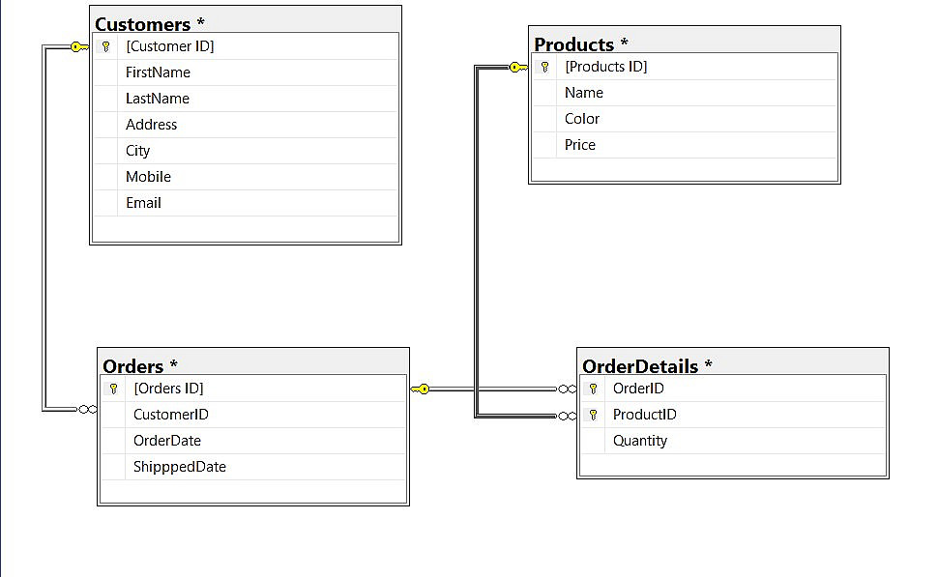The image size is (938, 577).
Task: Click the infinity connector at the OrderID row
Action: click(567, 389)
